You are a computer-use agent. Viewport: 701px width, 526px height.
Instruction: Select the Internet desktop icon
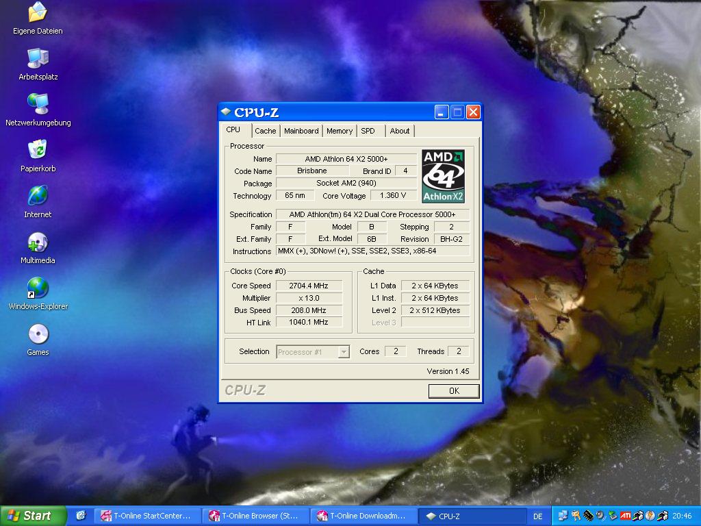click(38, 202)
